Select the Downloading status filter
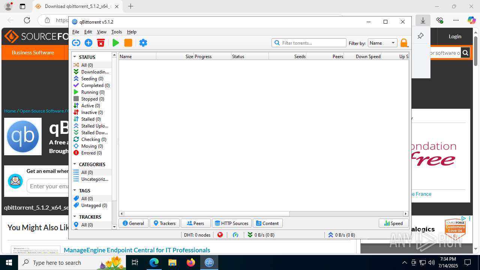The image size is (480, 270). click(92, 72)
